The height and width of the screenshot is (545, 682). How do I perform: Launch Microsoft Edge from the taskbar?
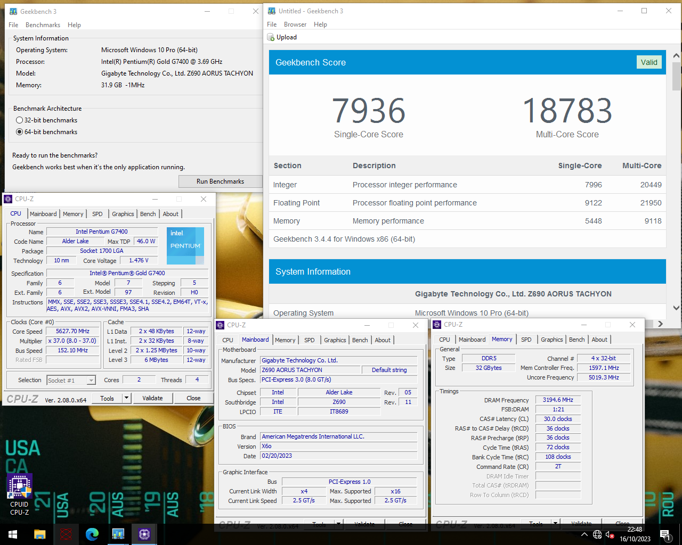coord(92,534)
